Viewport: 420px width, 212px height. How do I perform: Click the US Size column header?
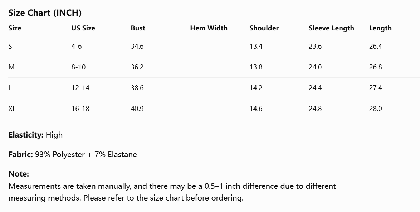(x=83, y=28)
